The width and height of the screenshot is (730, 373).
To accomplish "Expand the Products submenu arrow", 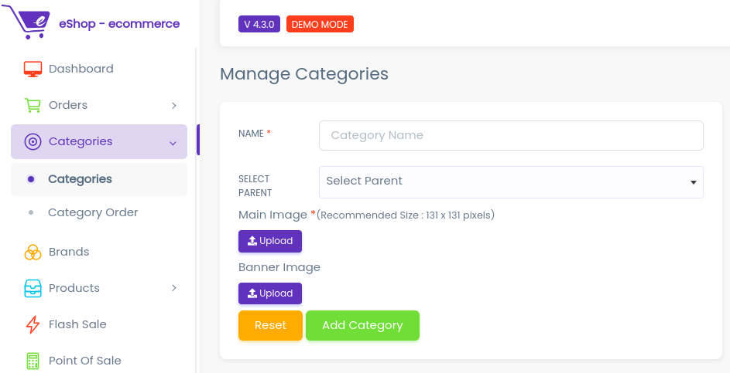I will (174, 288).
